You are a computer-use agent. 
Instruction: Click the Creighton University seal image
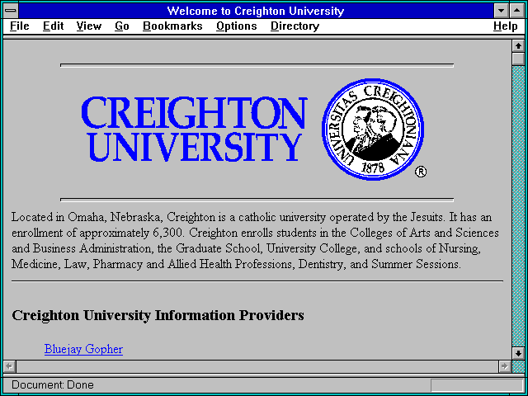(x=373, y=130)
